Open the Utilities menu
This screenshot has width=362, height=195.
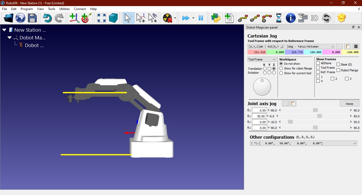click(x=64, y=9)
